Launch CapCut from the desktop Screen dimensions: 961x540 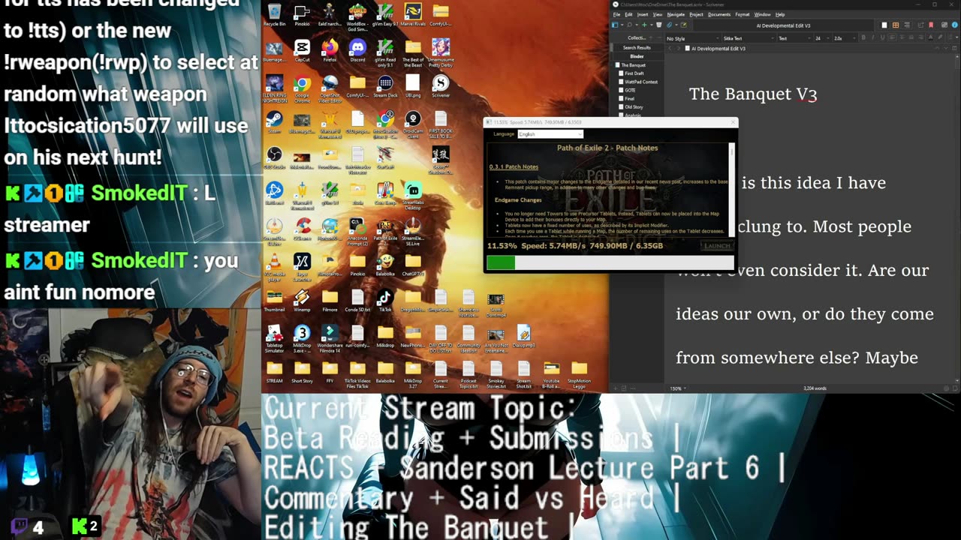click(x=302, y=51)
